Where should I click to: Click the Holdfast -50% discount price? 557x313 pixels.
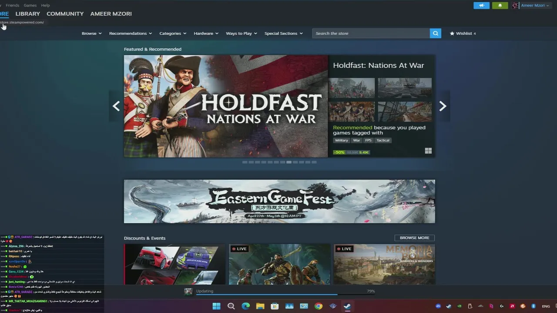pos(351,152)
